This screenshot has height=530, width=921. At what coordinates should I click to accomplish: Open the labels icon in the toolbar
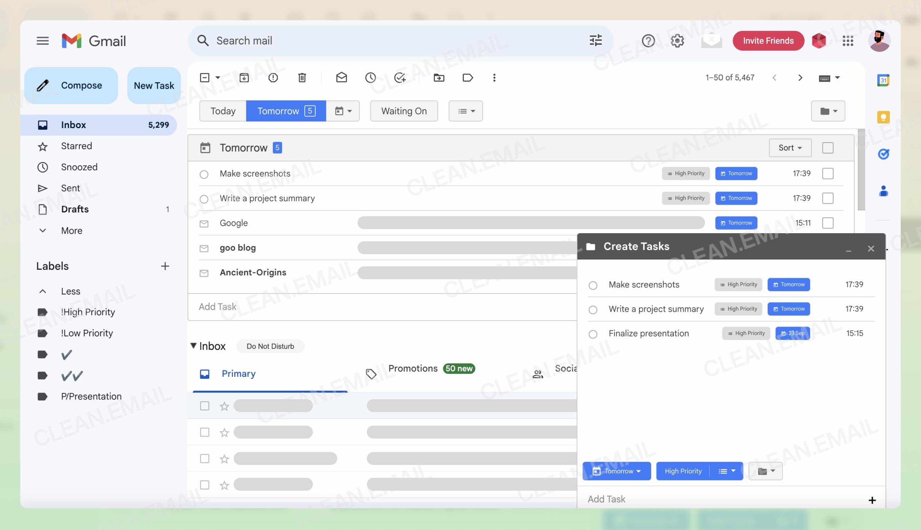point(468,78)
